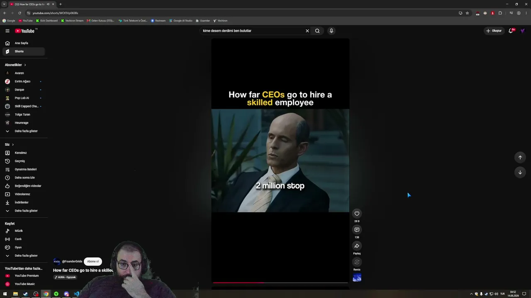Viewport: 531px width, 298px height.
Task: Open the Chrome three-dot menu
Action: tap(526, 13)
